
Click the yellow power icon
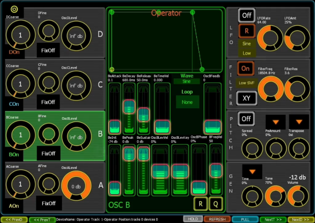point(14,9)
